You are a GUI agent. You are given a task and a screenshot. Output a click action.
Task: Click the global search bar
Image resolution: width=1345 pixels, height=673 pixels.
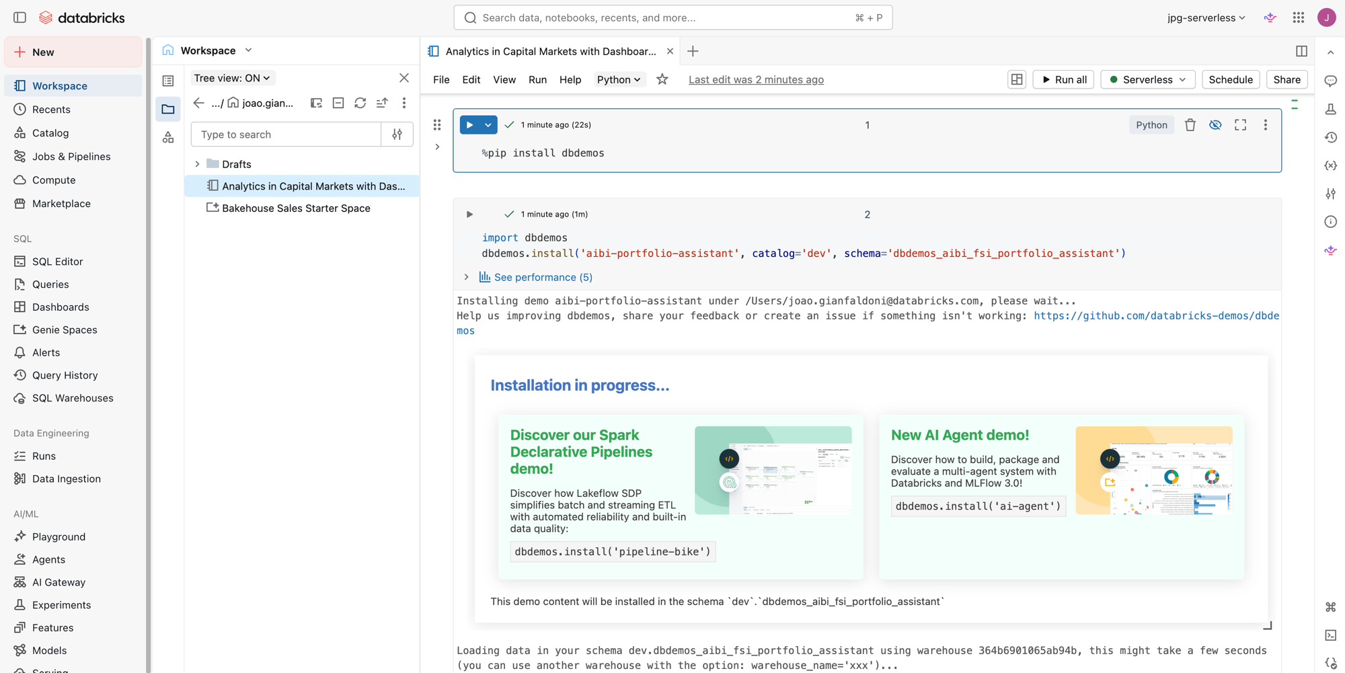tap(673, 17)
